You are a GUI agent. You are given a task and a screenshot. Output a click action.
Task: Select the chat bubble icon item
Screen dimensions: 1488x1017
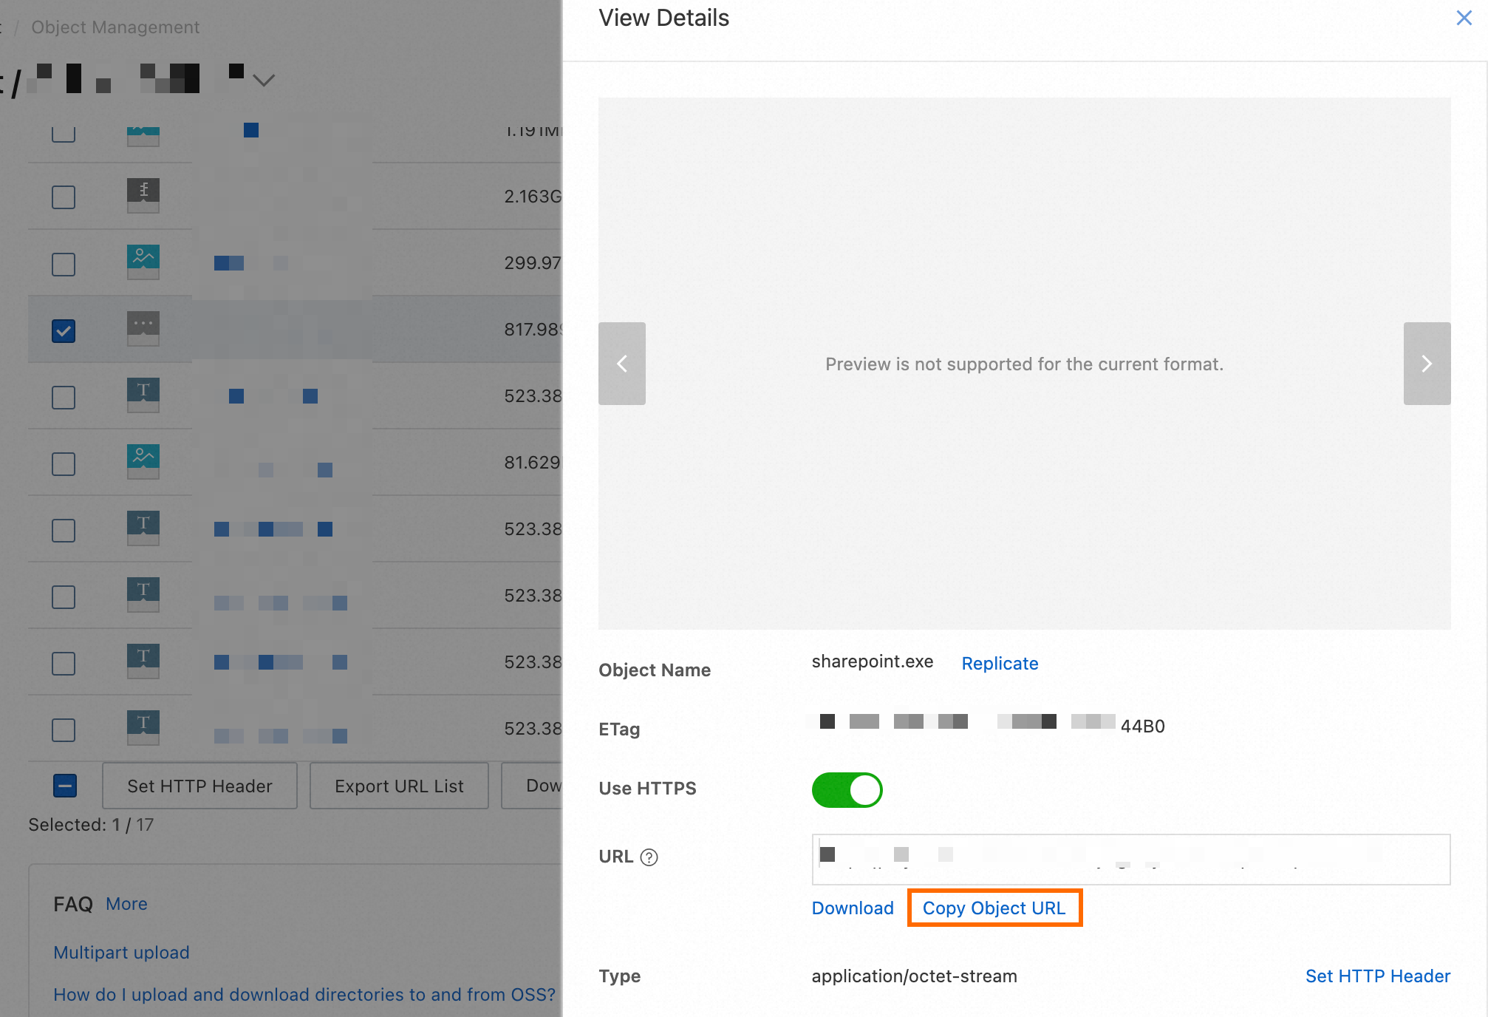[x=143, y=322]
